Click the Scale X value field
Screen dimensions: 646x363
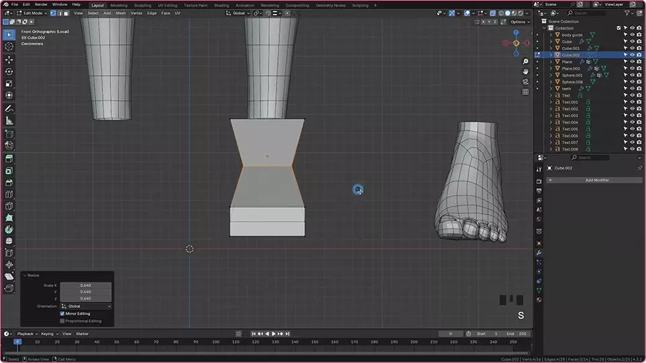click(85, 285)
